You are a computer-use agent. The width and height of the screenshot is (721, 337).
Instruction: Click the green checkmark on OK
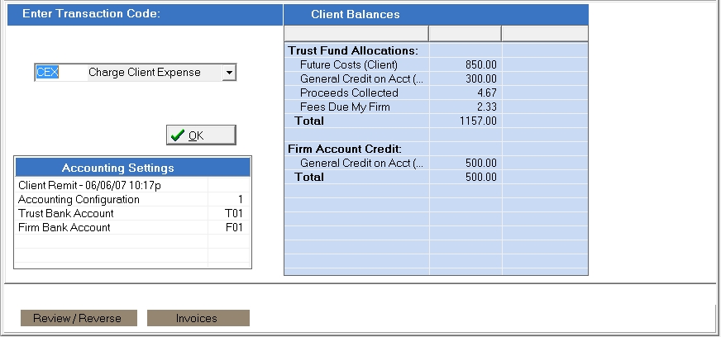[x=177, y=135]
